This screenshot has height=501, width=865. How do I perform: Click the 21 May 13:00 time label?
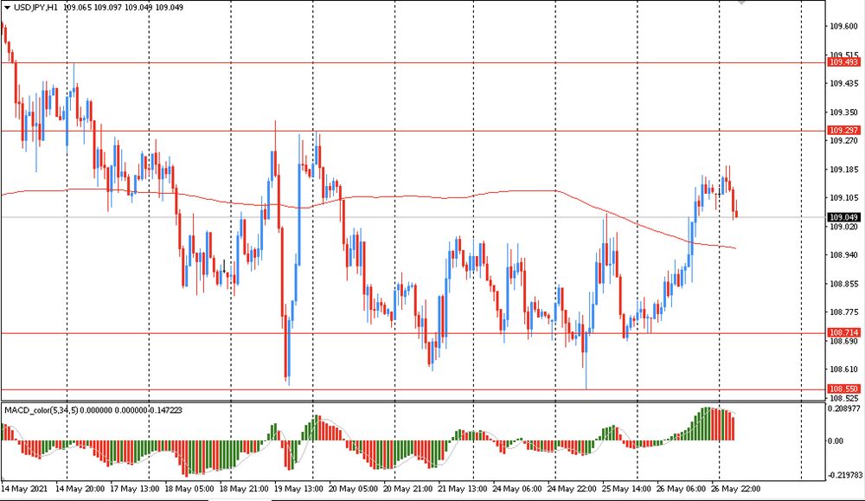[463, 489]
